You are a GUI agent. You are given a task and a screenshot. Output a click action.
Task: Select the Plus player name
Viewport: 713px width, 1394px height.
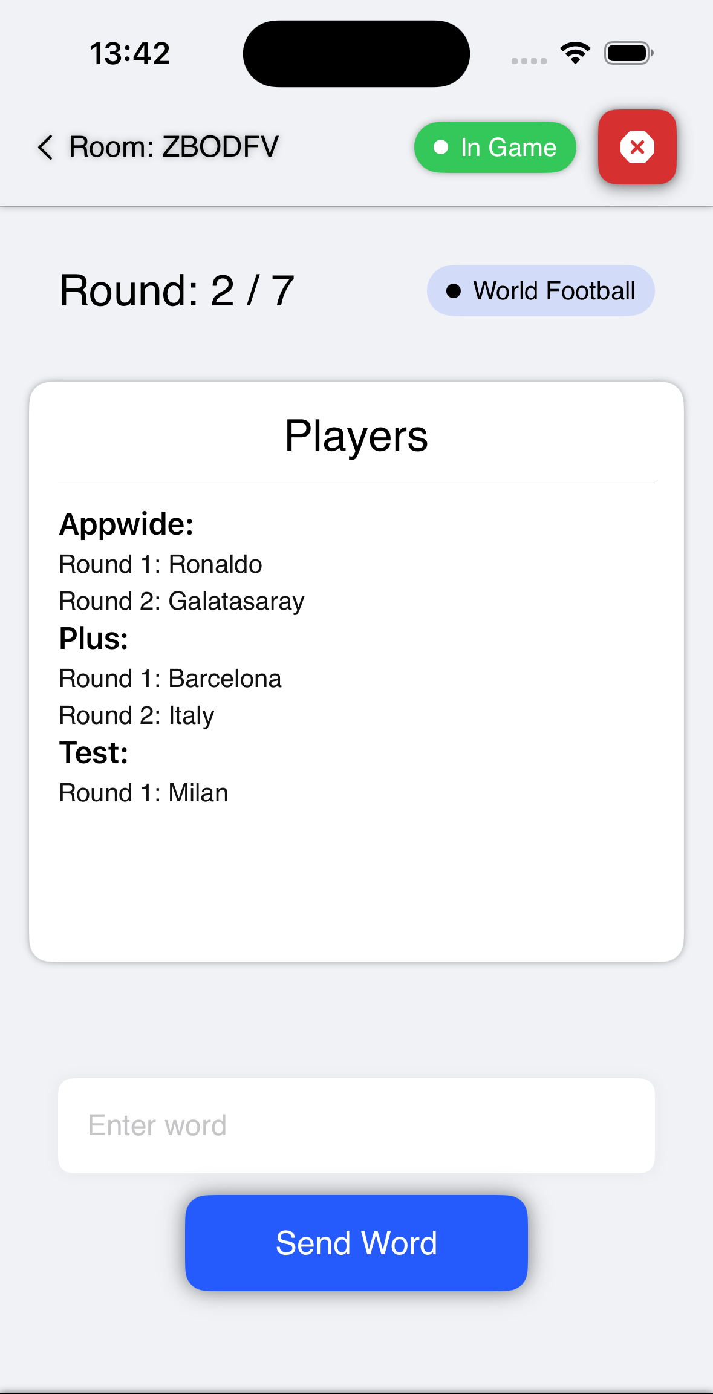94,639
